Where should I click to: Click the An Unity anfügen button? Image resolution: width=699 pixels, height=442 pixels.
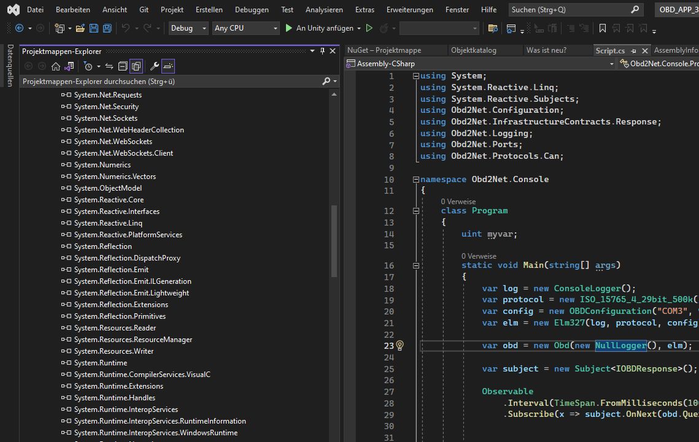point(323,28)
